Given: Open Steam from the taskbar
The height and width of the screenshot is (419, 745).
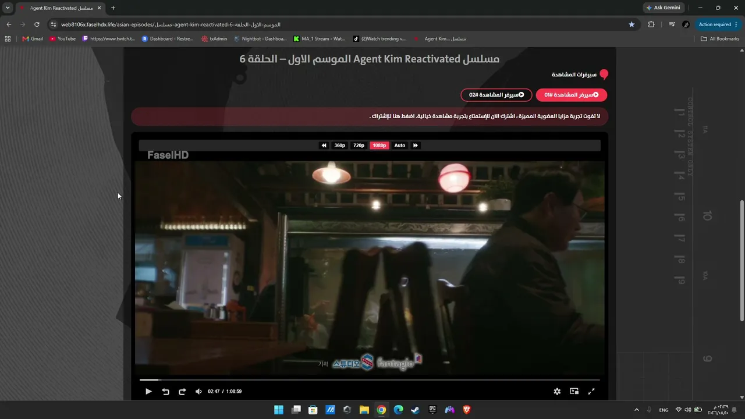Looking at the screenshot, I should (415, 410).
